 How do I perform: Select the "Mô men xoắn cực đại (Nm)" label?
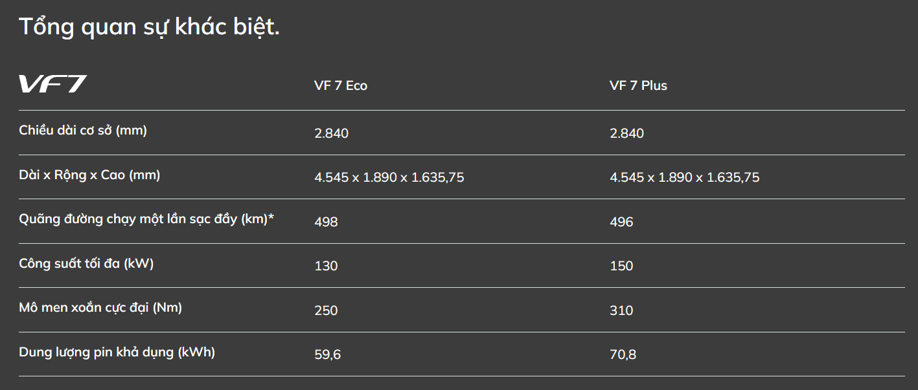coord(100,308)
